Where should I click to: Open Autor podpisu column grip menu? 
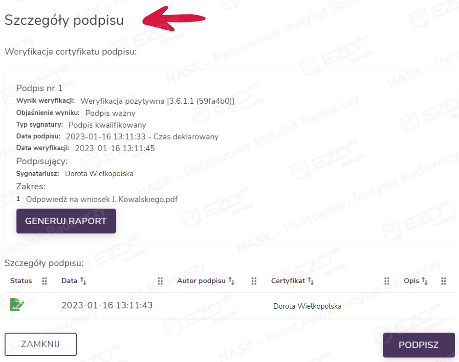254,281
